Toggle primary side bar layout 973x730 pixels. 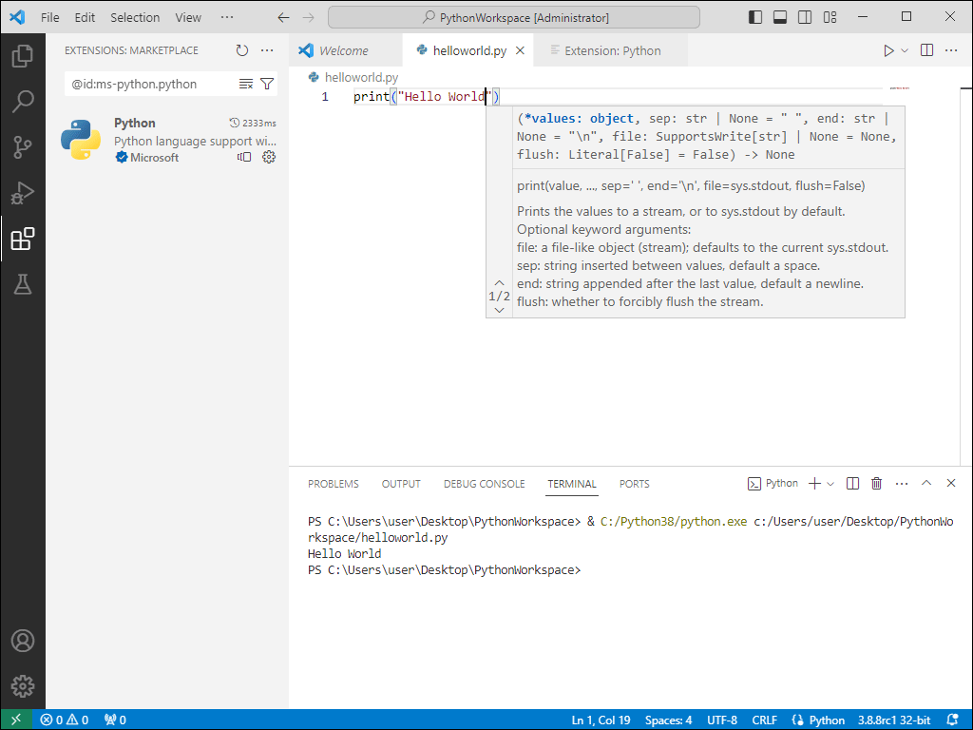(x=755, y=17)
